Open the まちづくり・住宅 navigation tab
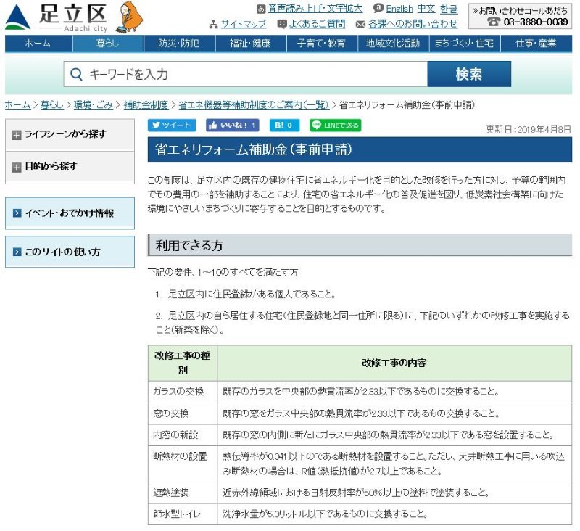The height and width of the screenshot is (531, 580). tap(464, 44)
